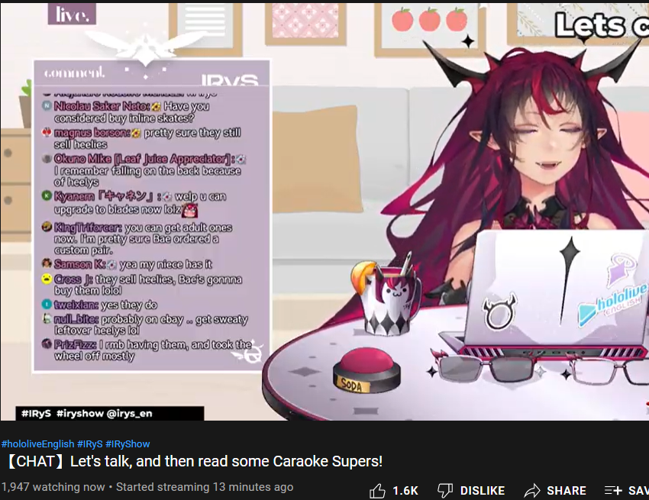
Task: Click the DISLIKE button label
Action: coord(483,491)
